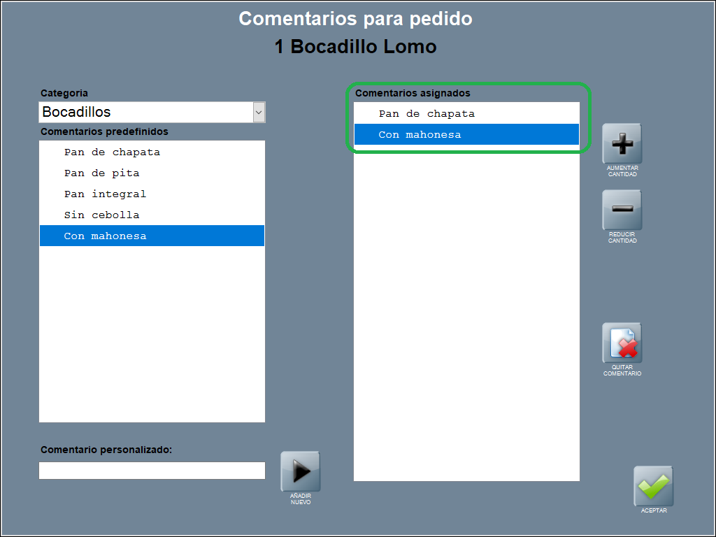Viewport: 716px width, 537px height.
Task: Click empty space in assigned comments list
Action: point(466,315)
